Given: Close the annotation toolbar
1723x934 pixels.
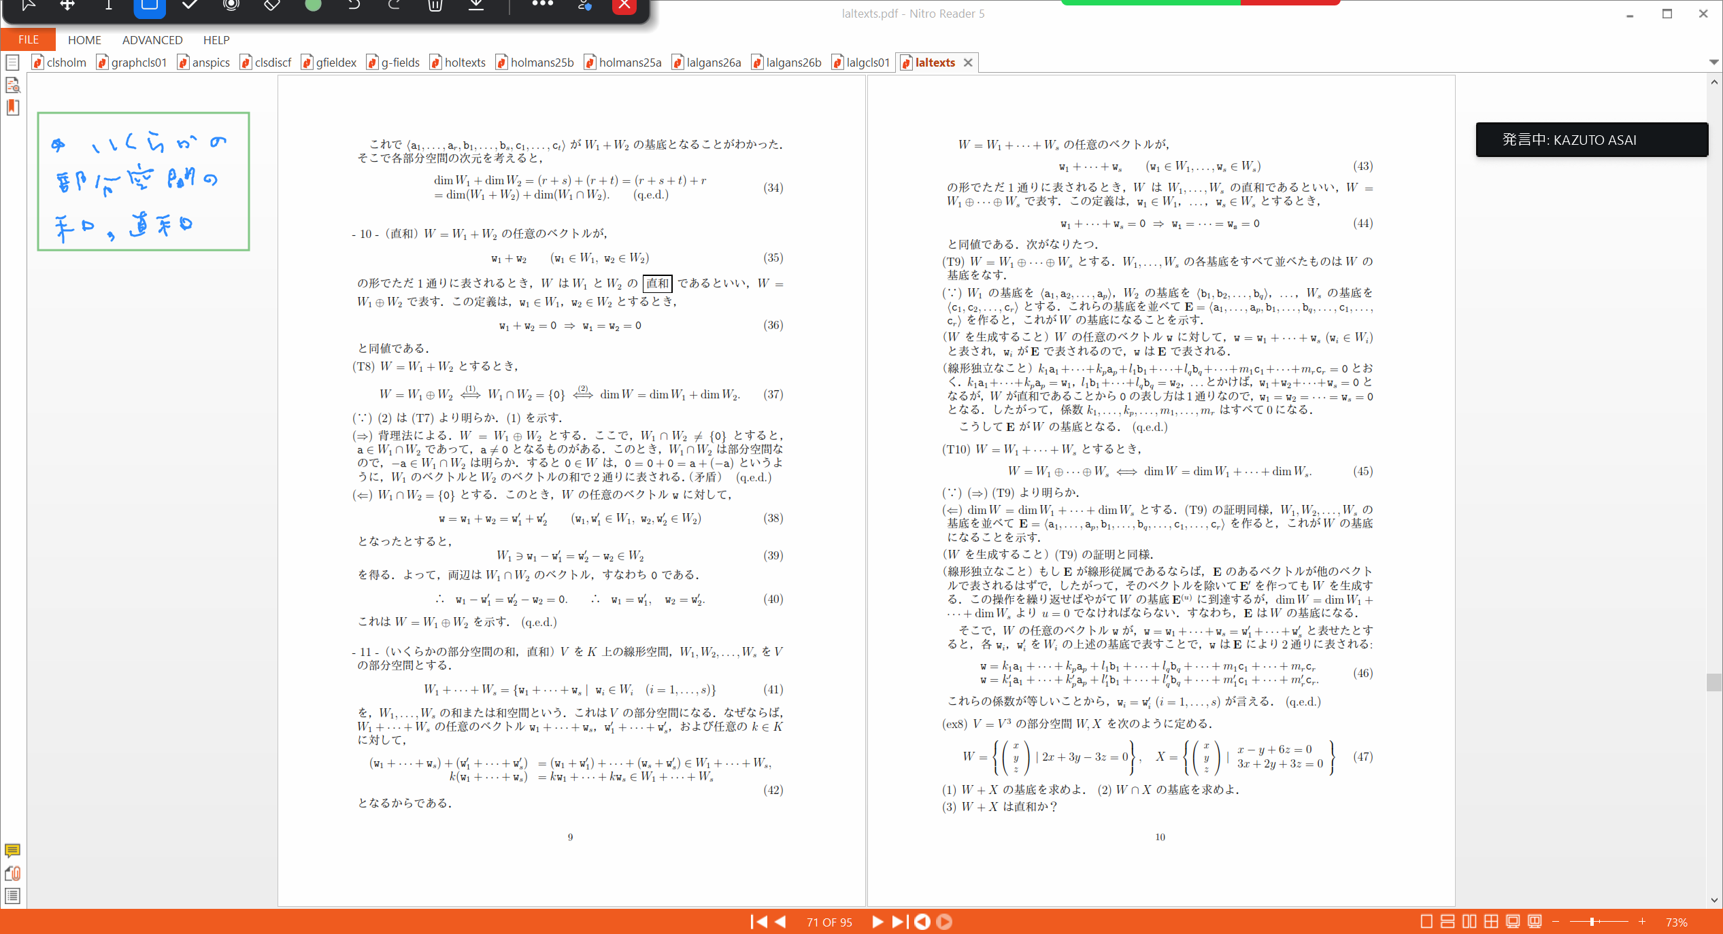Looking at the screenshot, I should 624,6.
